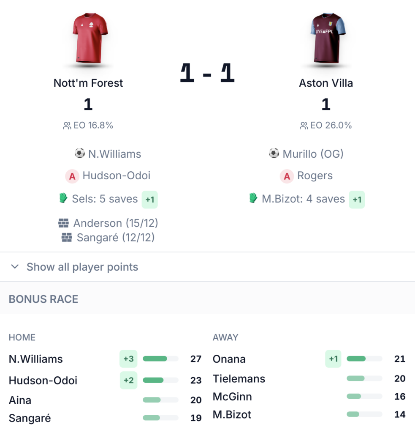Screen dimensions: 415x433
Task: Click the football icon beside N.Williams
Action: (80, 153)
